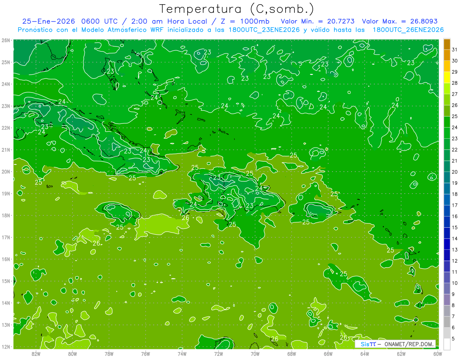Viewport: 465px width, 359px height.
Task: Click the '18' label on the color legend
Action: [455, 194]
